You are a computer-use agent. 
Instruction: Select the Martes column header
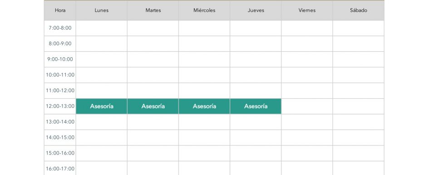tap(153, 10)
